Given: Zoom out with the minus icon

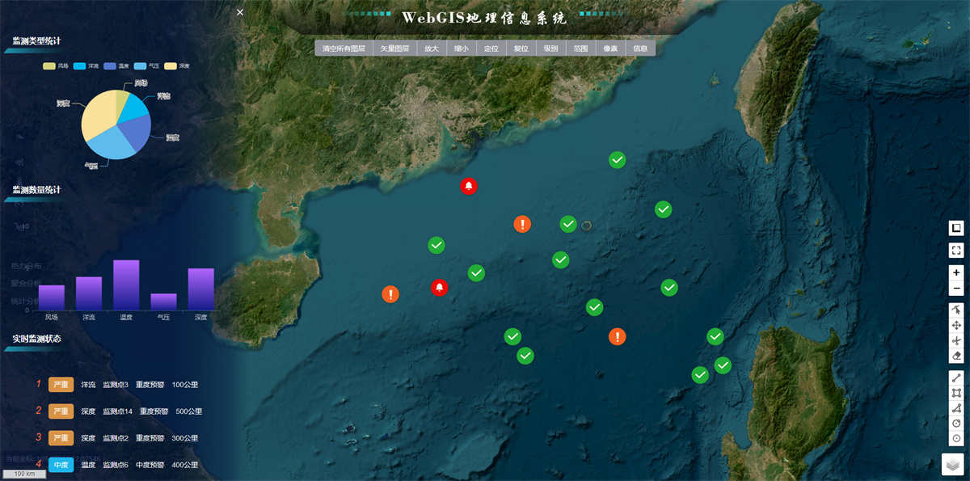Looking at the screenshot, I should 956,289.
